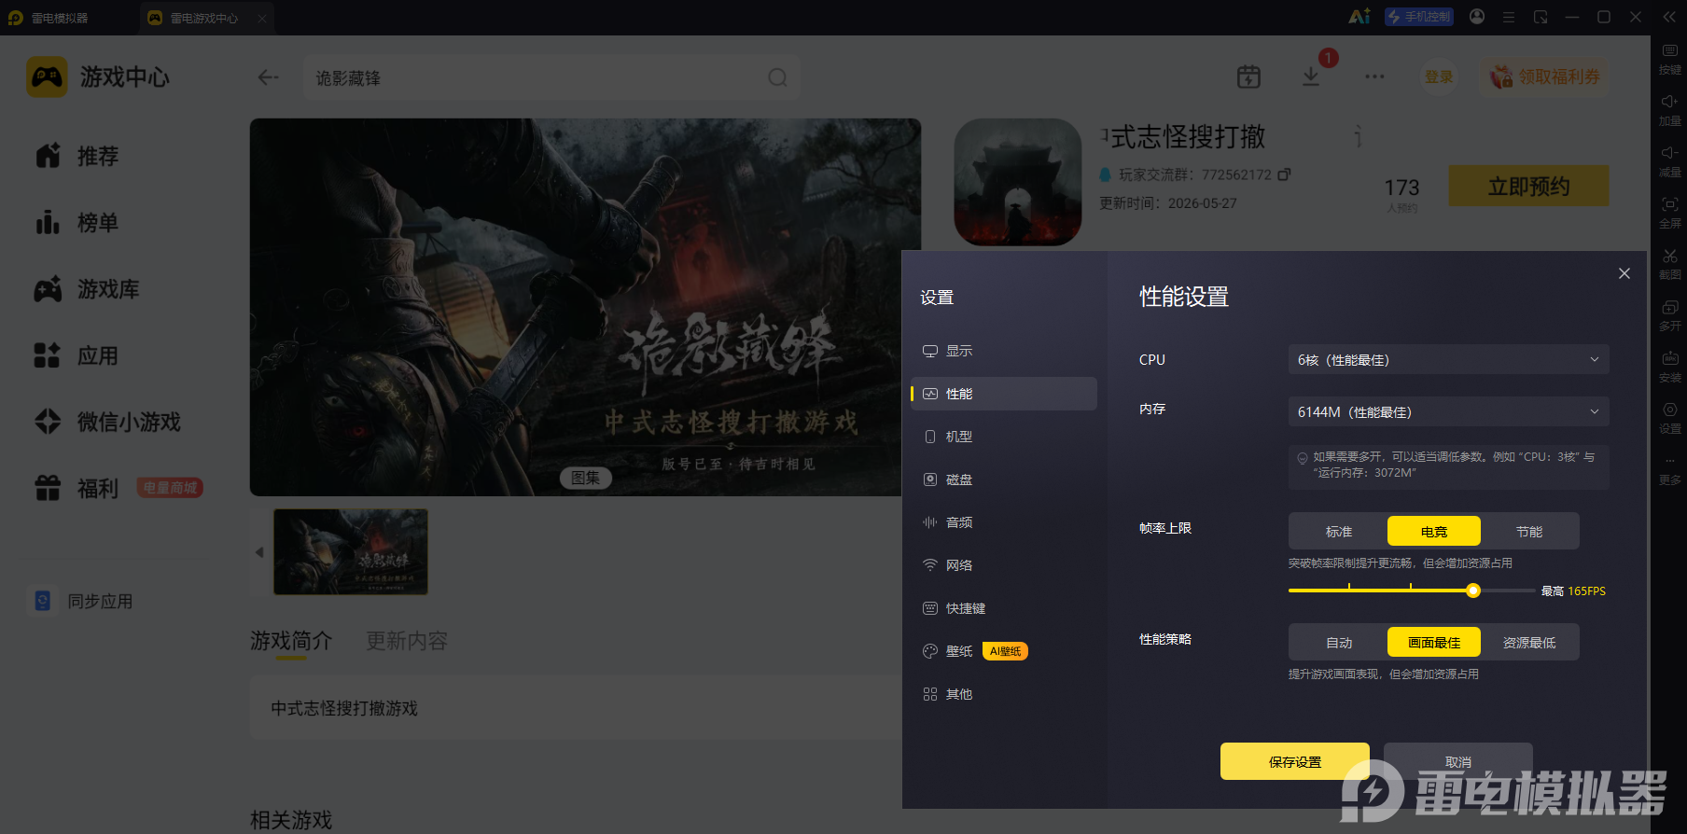Set performance strategy to 画面最佳
This screenshot has width=1687, height=834.
click(x=1434, y=642)
